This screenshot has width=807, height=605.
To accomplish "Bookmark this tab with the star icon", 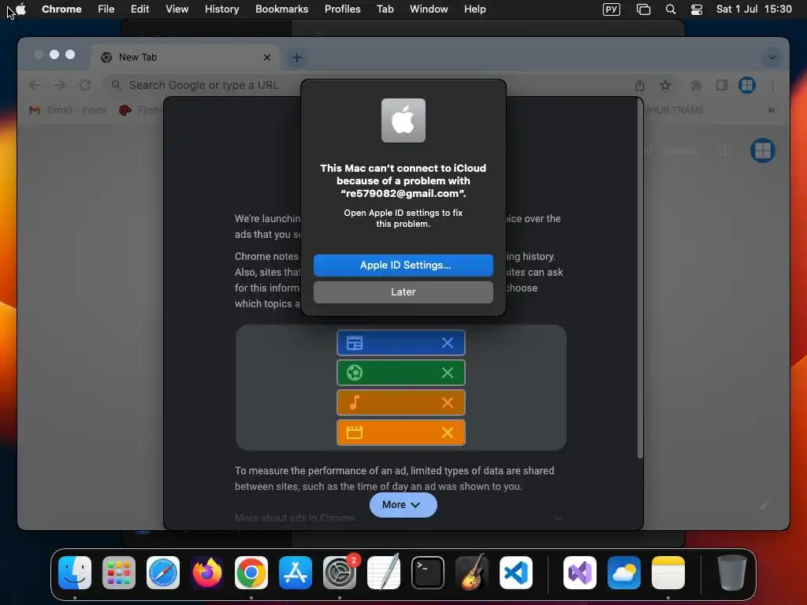I will coord(665,85).
